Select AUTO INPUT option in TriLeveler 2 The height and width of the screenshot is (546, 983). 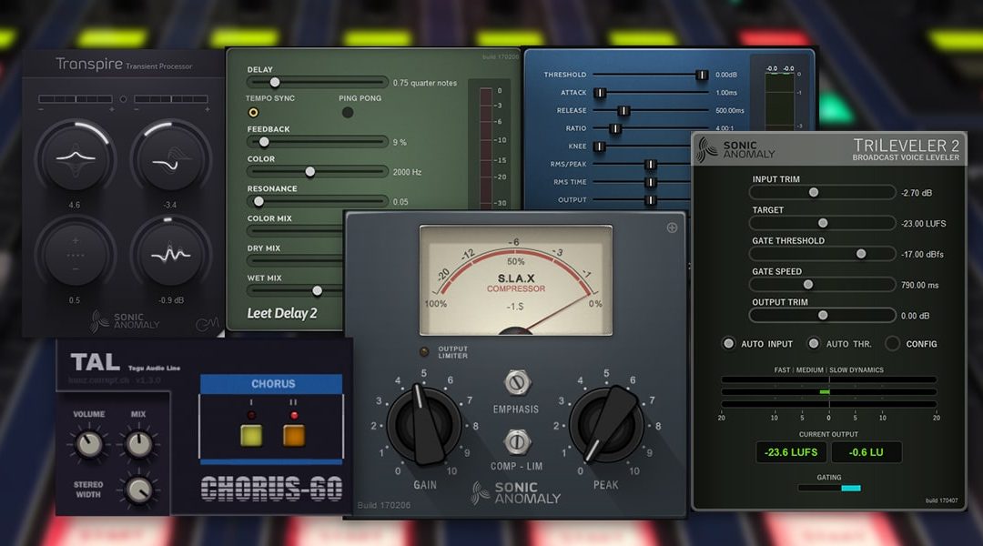(x=728, y=344)
